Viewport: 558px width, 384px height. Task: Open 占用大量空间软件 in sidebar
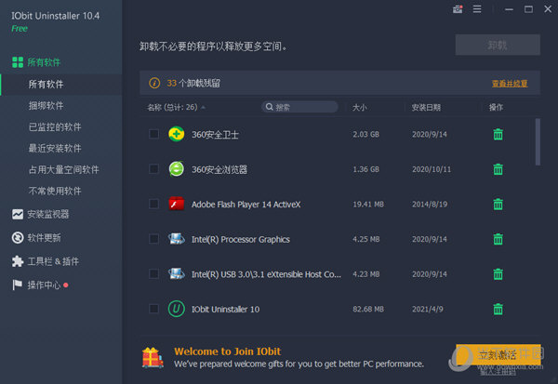[x=63, y=170]
